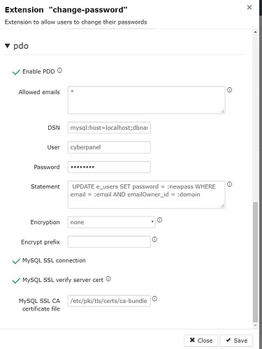Click info icon beside Allowed emails box
262x349 pixels.
point(229,90)
